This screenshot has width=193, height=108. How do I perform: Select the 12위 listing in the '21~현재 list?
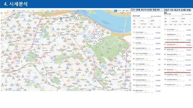click(x=147, y=91)
